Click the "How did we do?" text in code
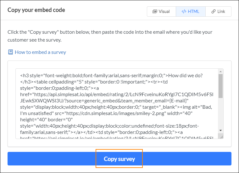This screenshot has height=173, width=239. point(185,75)
